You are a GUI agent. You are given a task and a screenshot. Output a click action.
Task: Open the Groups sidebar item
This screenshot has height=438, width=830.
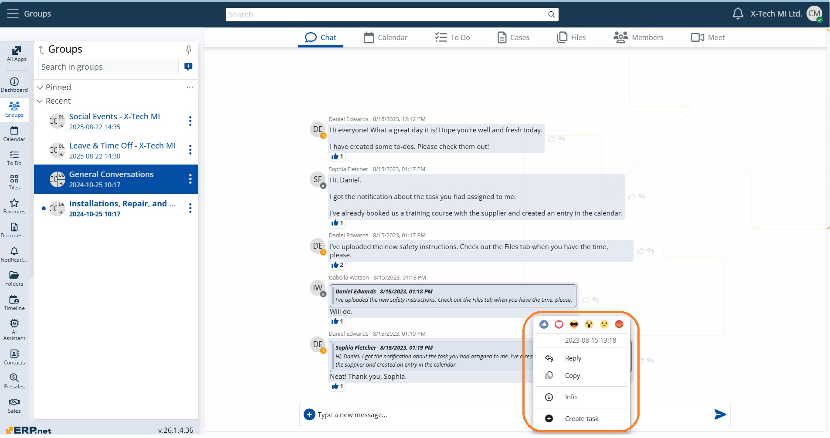coord(14,109)
